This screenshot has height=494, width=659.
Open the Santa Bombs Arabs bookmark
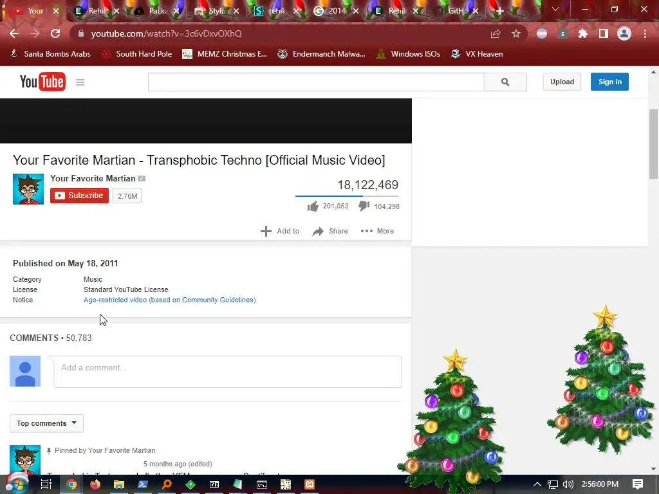click(51, 54)
